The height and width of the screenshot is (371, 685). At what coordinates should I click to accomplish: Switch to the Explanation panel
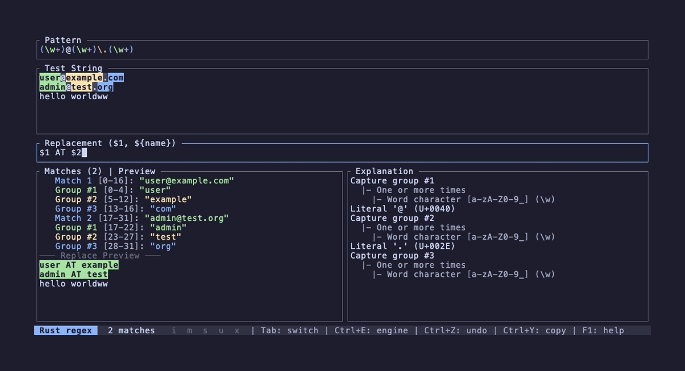[383, 171]
